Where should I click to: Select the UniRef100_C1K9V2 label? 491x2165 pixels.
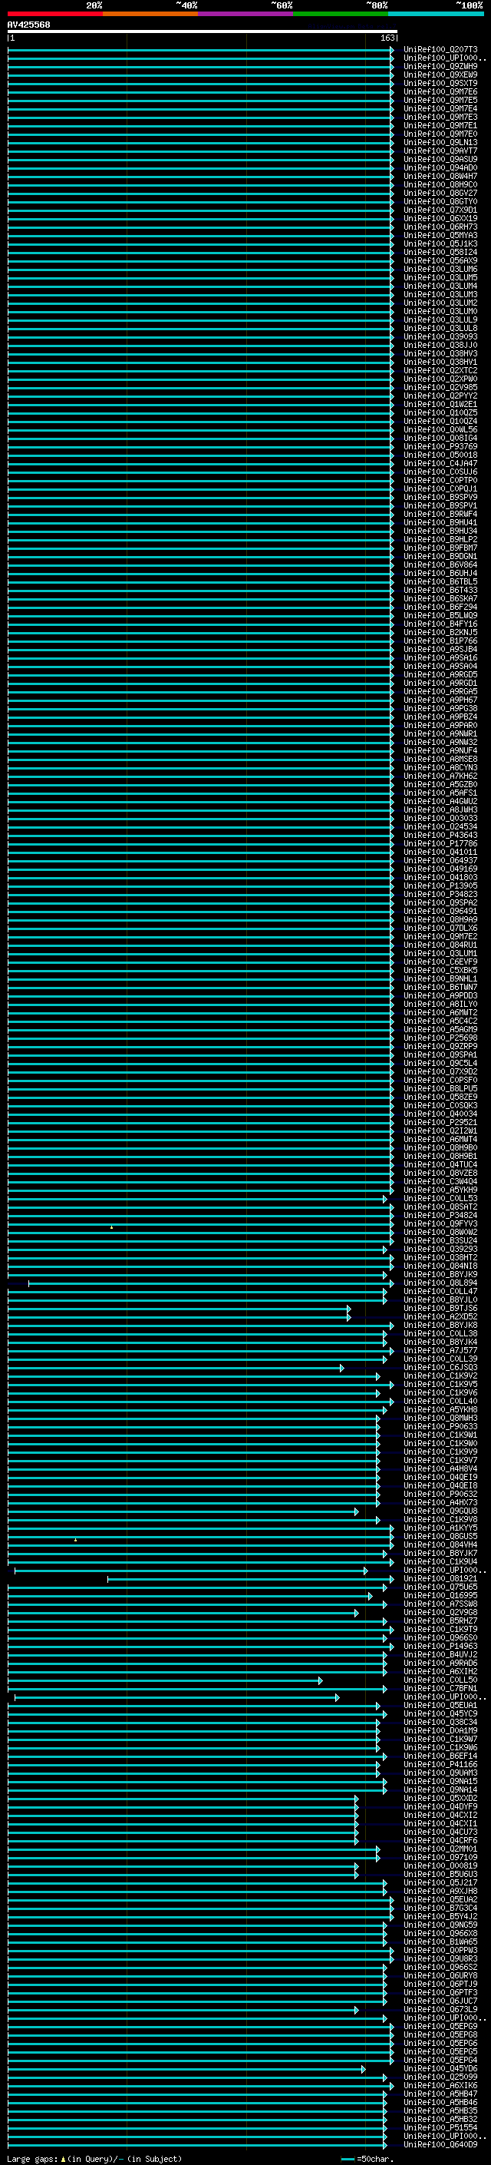coord(440,1375)
